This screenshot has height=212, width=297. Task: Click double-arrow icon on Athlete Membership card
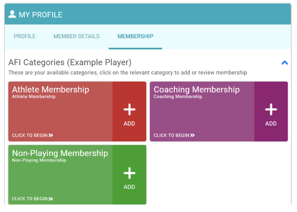coord(51,135)
